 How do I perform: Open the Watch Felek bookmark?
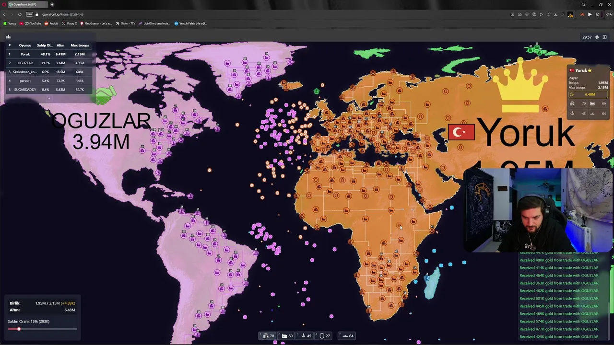(x=191, y=23)
